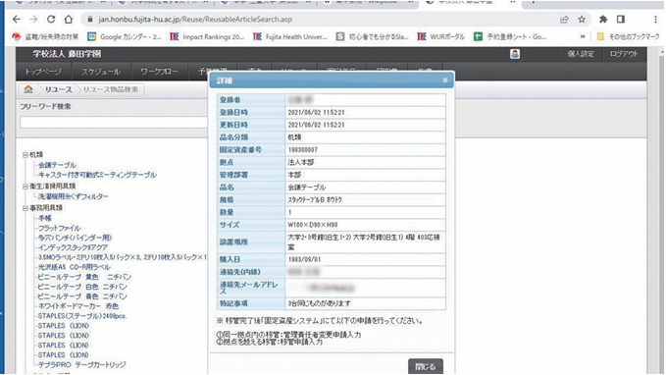Select 多穴パンチ(バインダー用) item
The width and height of the screenshot is (666, 375).
point(76,238)
